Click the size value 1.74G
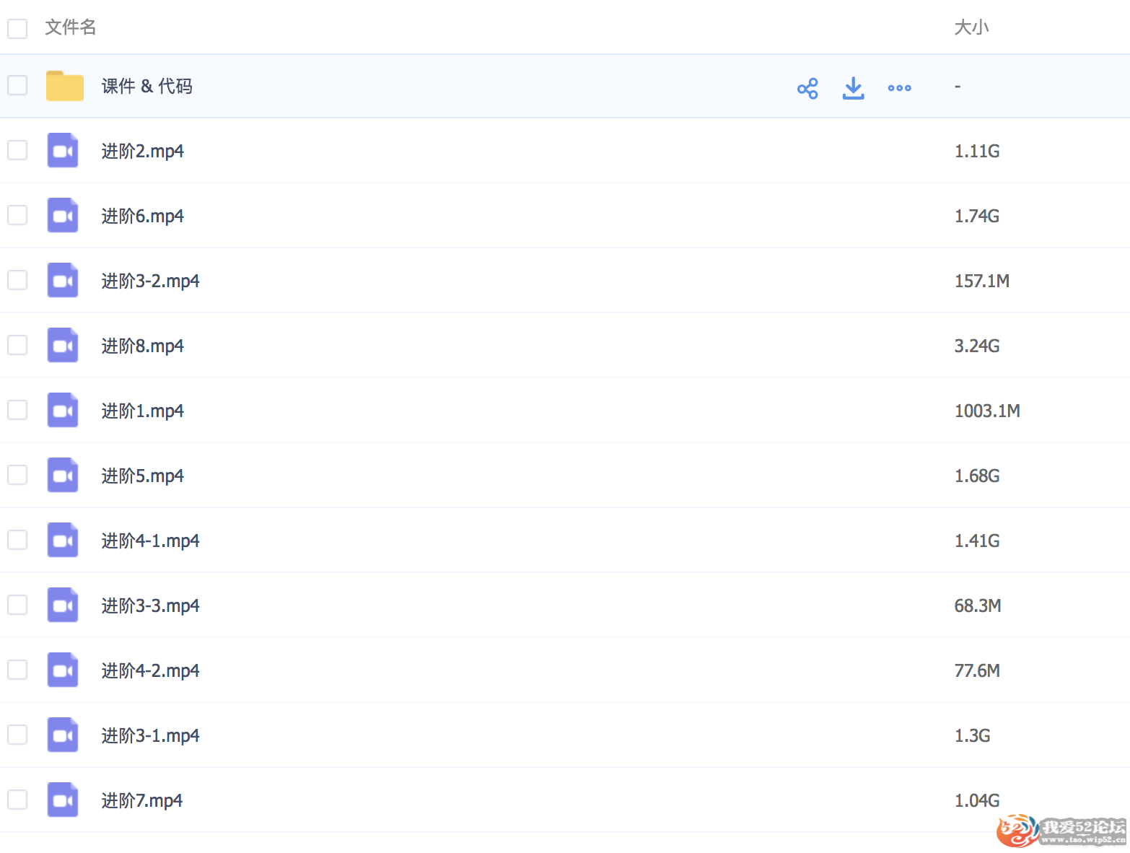 tap(977, 216)
